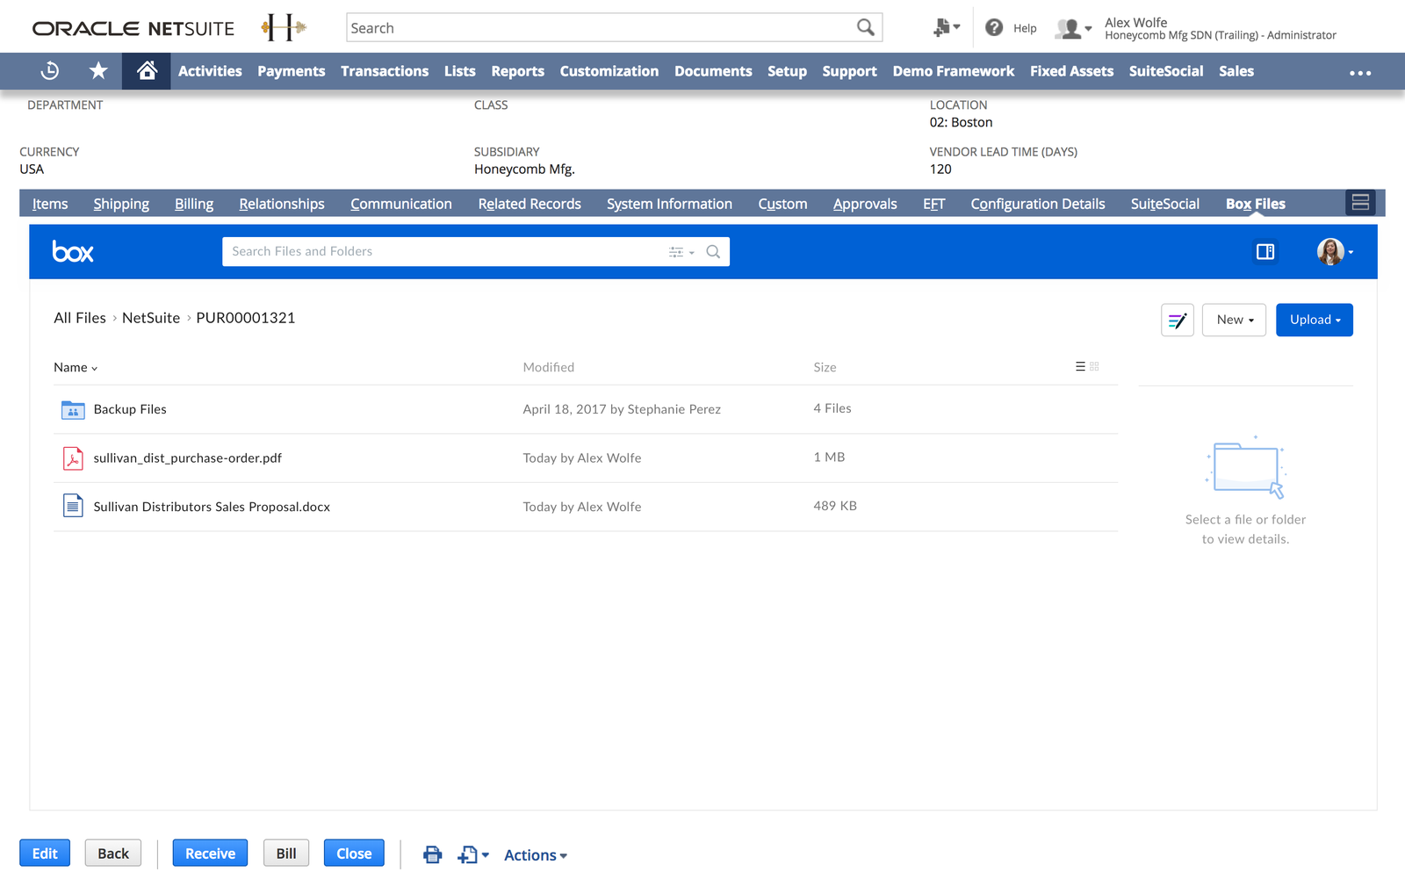
Task: Expand the more menu ellipsis icon
Action: pos(1360,73)
